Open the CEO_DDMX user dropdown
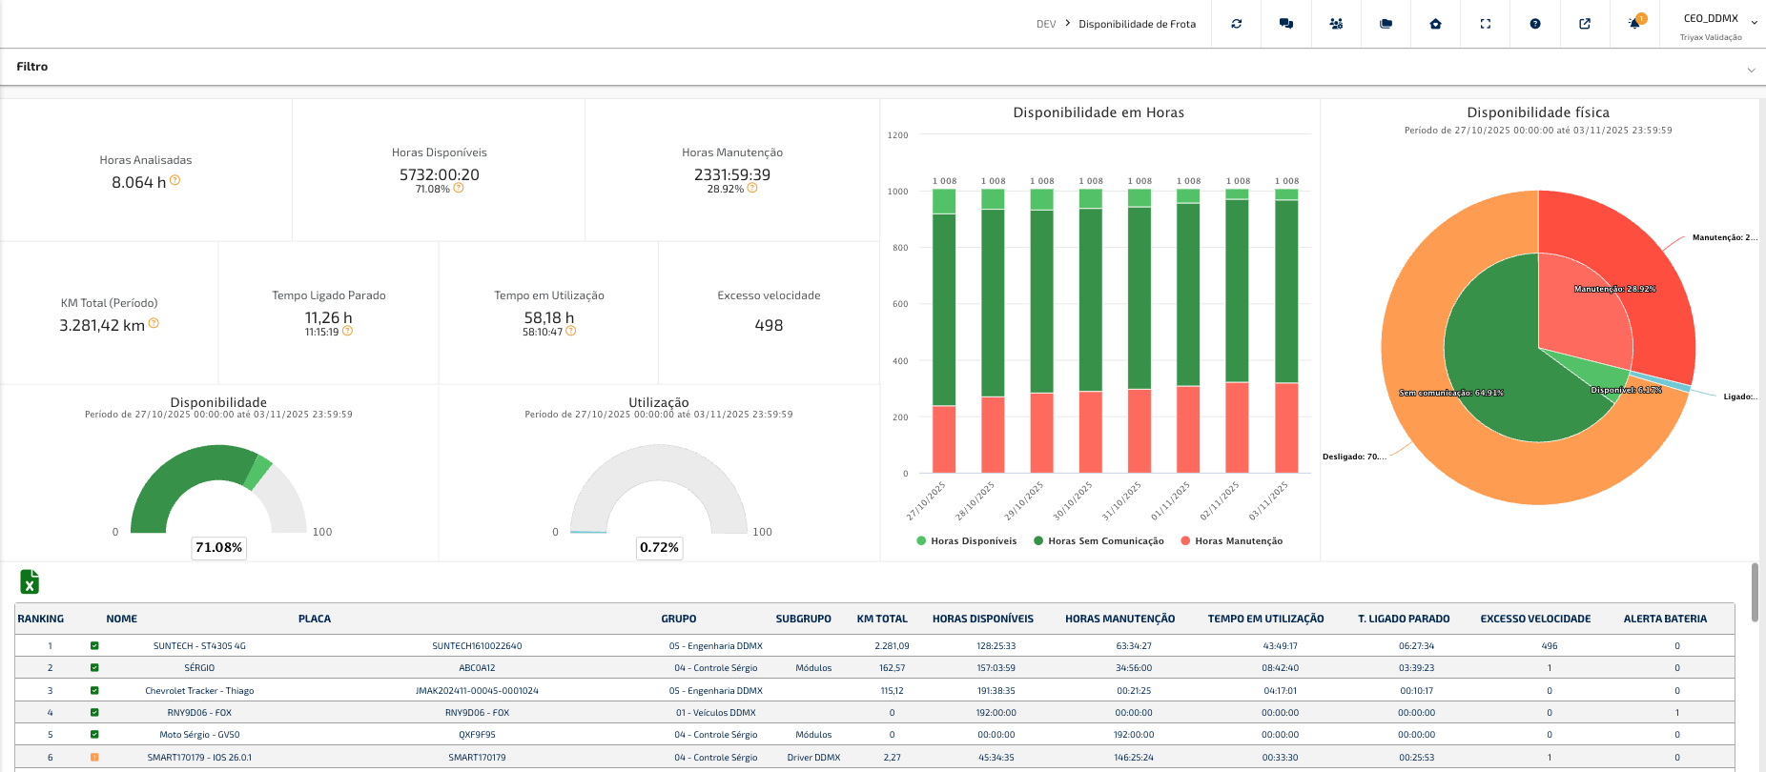The width and height of the screenshot is (1766, 772). coord(1721,24)
